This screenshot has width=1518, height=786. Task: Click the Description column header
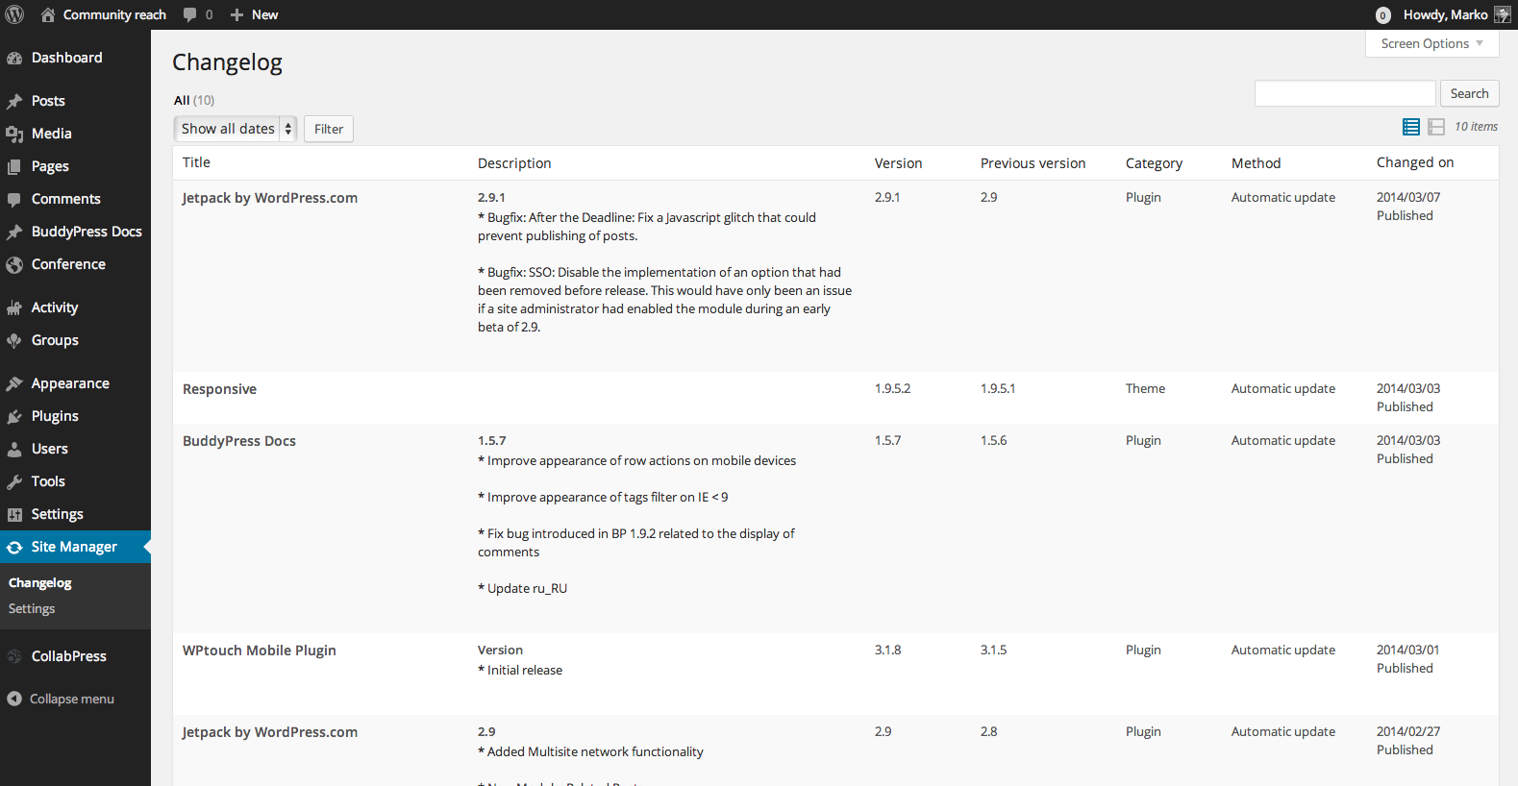coord(514,163)
